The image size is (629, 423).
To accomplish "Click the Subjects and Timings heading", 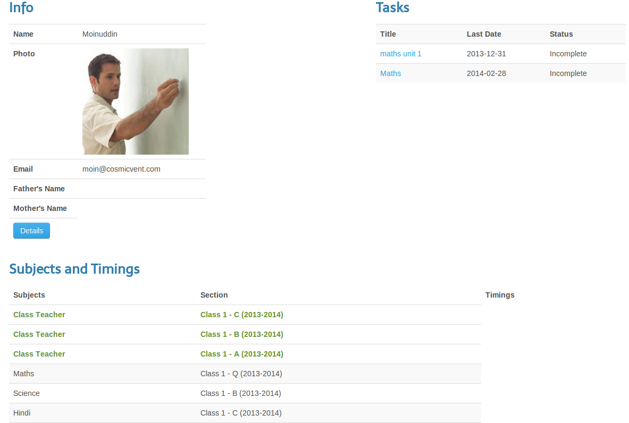I will 74,269.
